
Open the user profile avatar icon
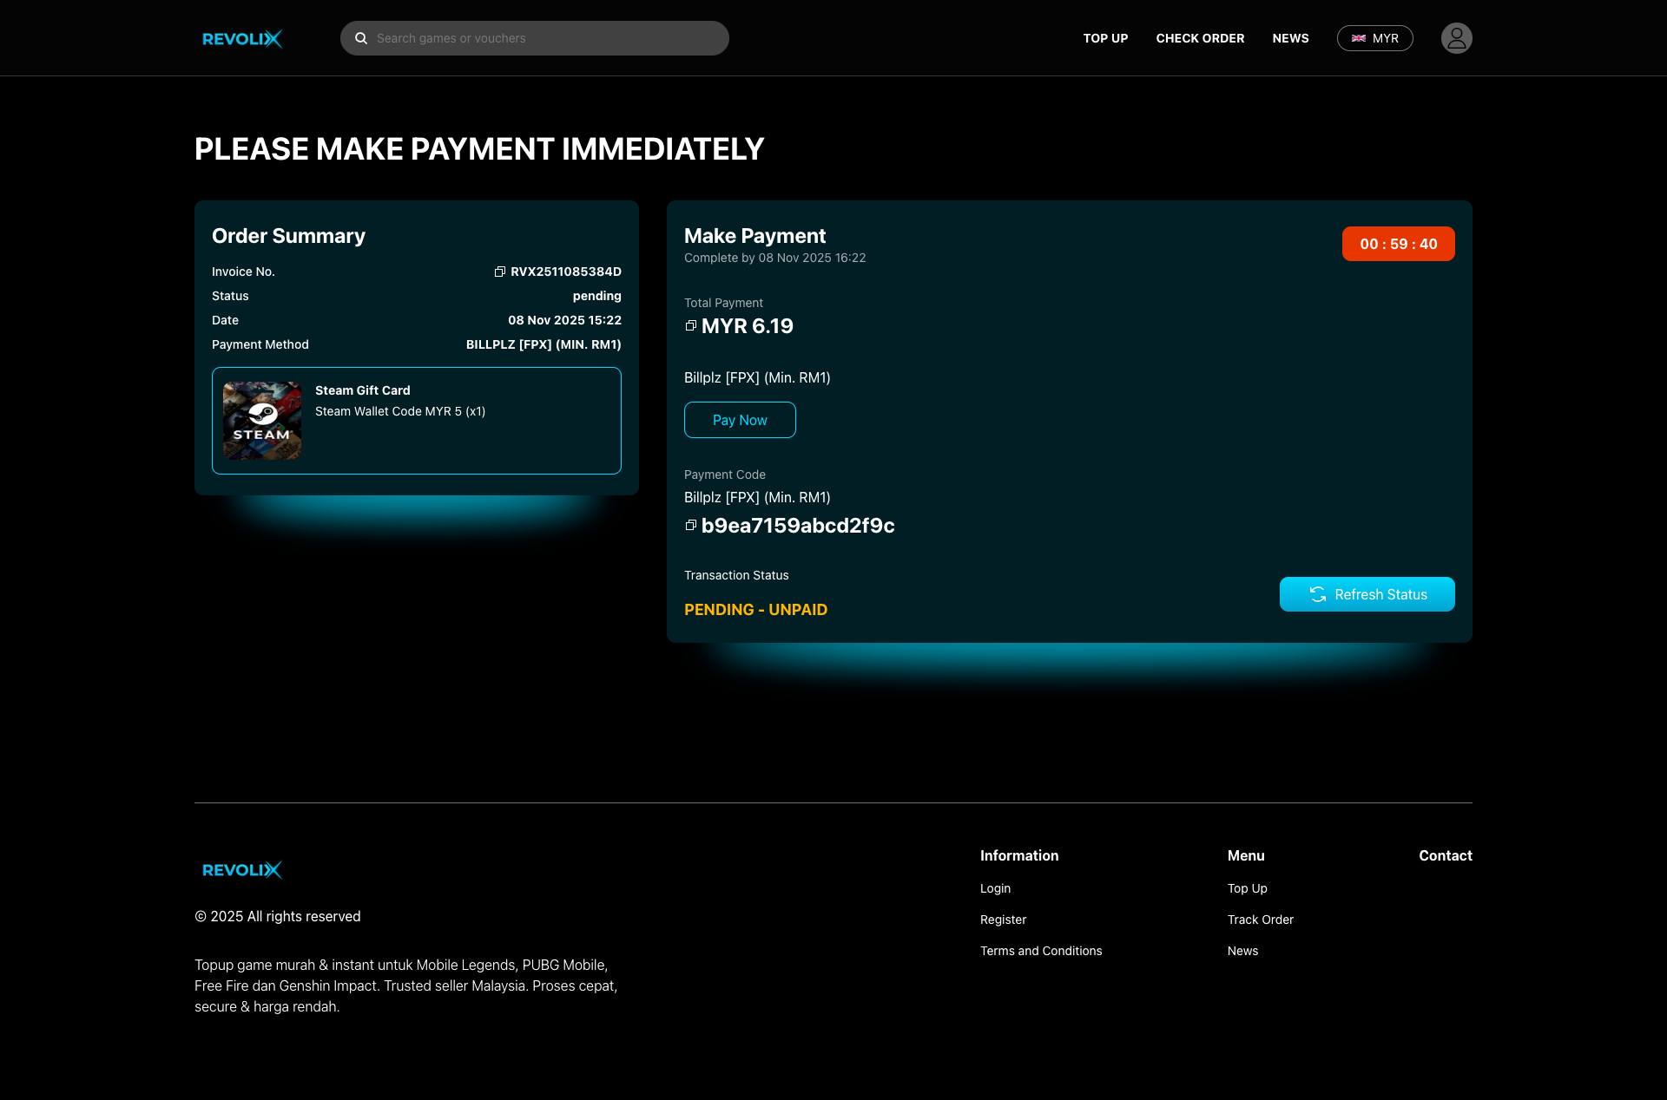1456,38
